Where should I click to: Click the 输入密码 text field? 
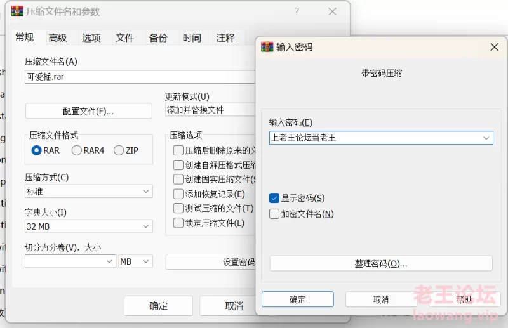375,138
